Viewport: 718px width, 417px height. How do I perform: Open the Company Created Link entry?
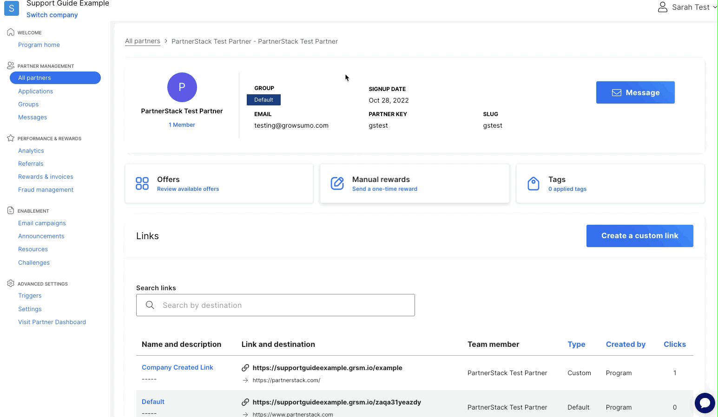(x=178, y=367)
